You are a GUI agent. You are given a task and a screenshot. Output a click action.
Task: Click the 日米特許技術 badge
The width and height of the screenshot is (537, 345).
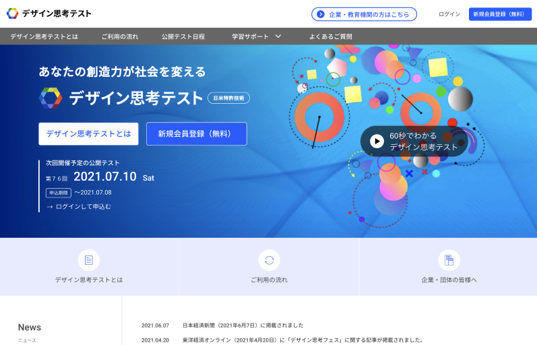(229, 98)
